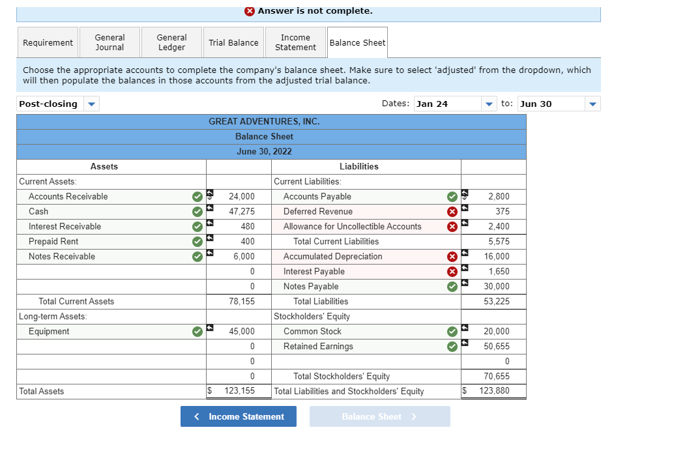This screenshot has height=462, width=687.
Task: Click the empty equity cell below Retained Earnings
Action: (366, 361)
